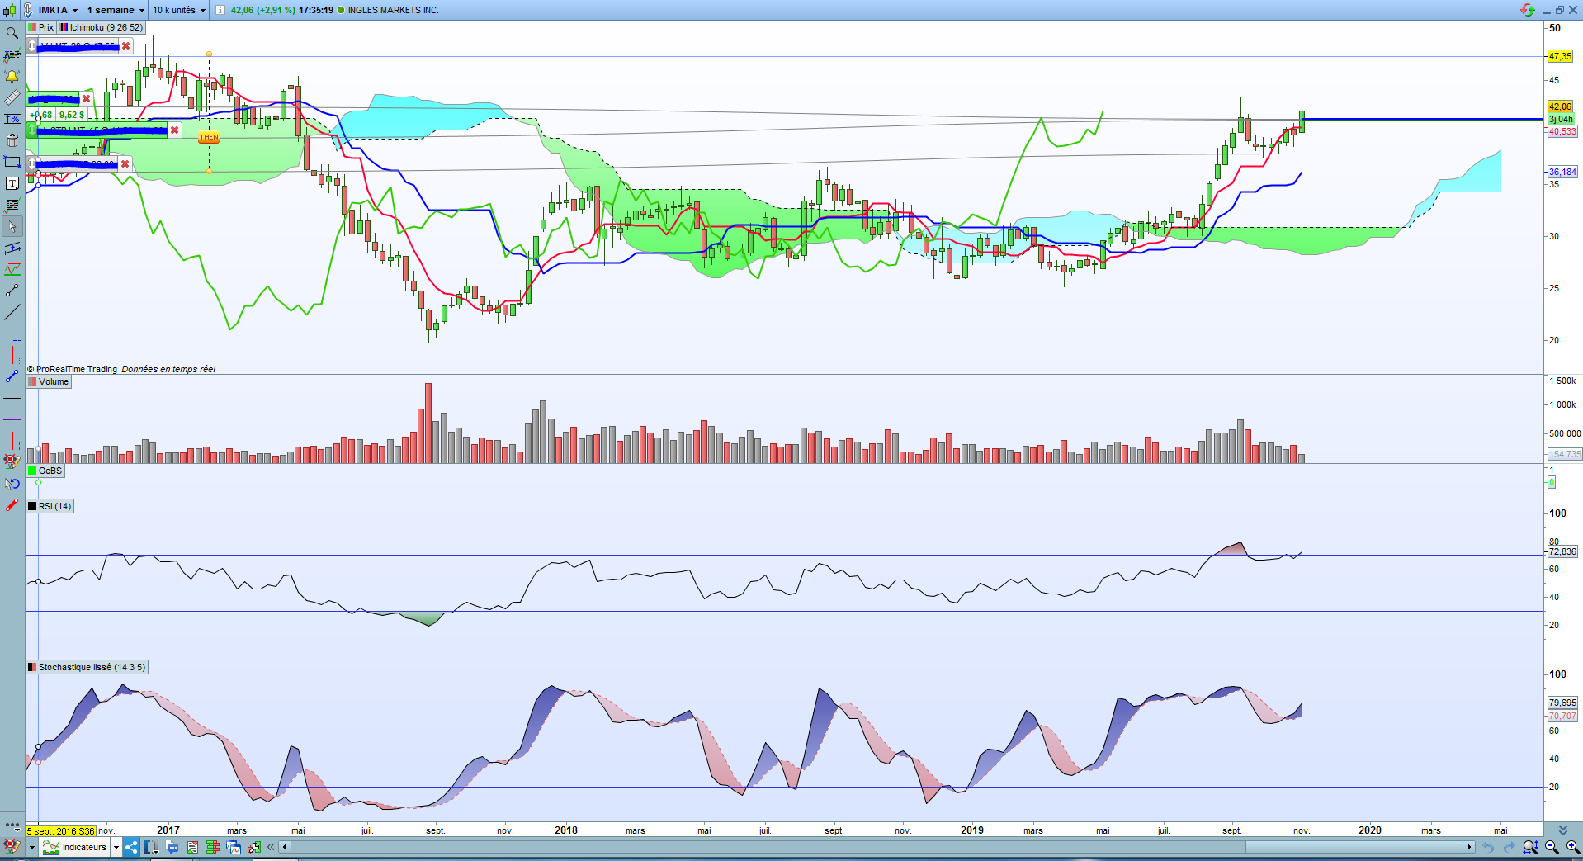Viewport: 1583px width, 861px height.
Task: Select the text annotation tool
Action: (12, 183)
